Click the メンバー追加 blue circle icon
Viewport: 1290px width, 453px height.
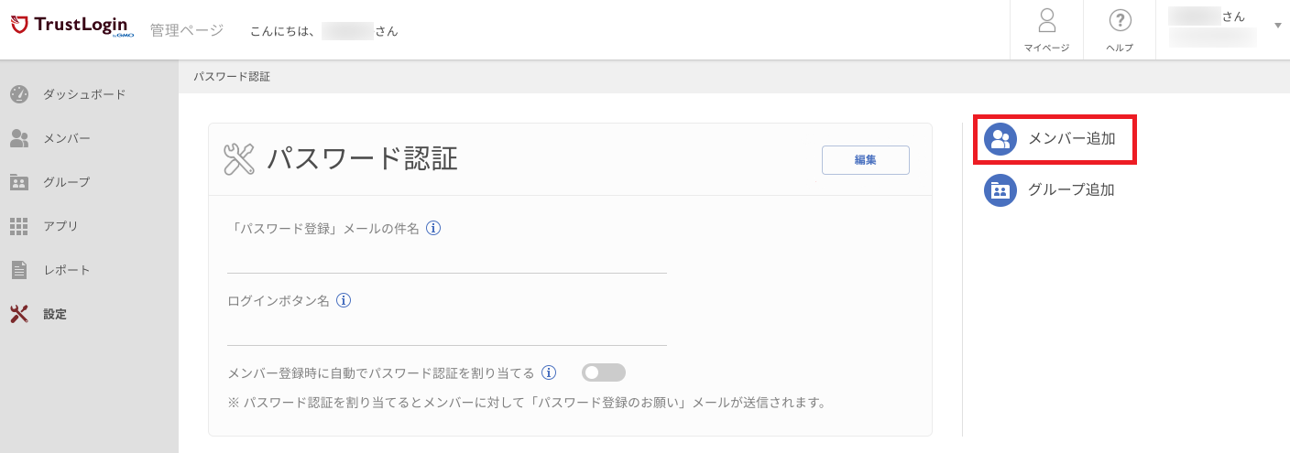pyautogui.click(x=1000, y=139)
